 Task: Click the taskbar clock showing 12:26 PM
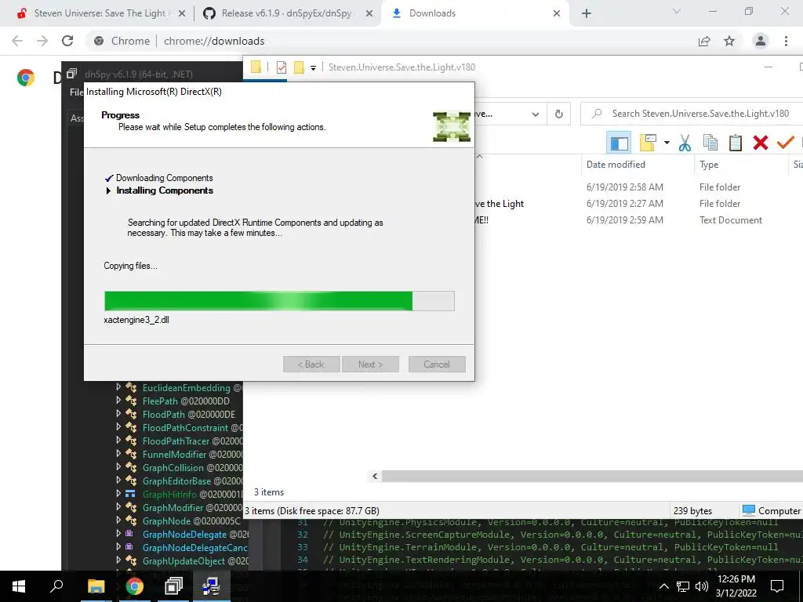[736, 586]
